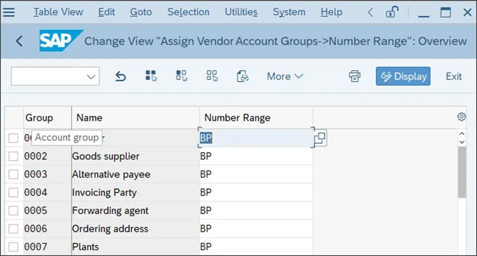Open the Table View menu
This screenshot has height=256, width=477.
click(58, 12)
